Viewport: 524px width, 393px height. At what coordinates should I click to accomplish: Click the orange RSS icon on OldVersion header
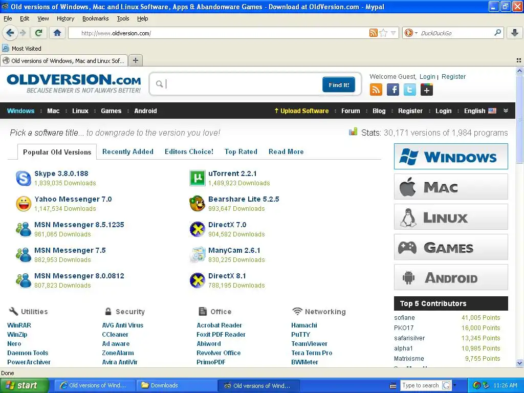tap(376, 90)
